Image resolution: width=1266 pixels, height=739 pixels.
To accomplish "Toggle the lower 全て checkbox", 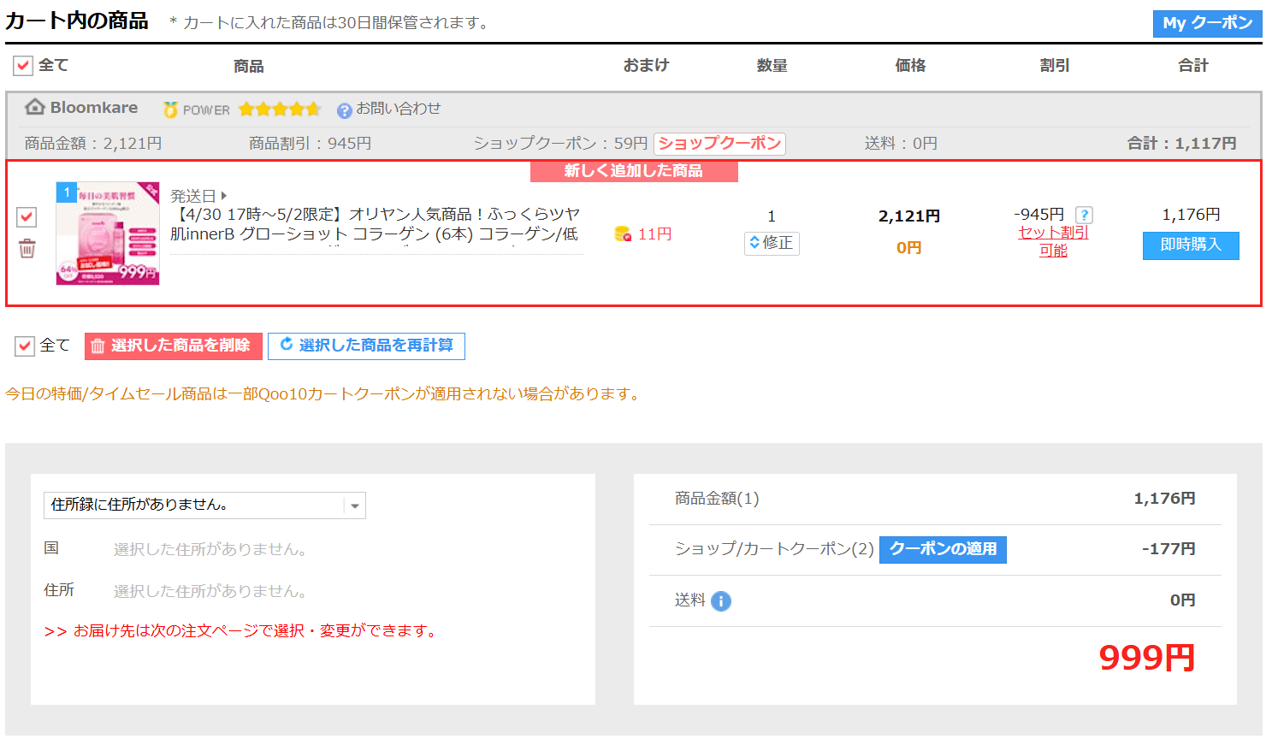I will (25, 346).
